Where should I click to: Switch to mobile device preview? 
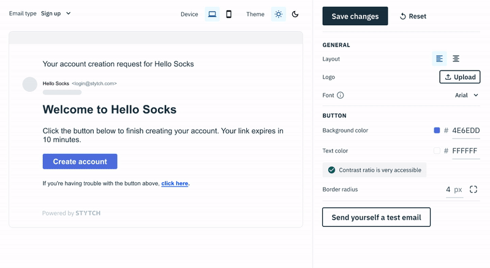coord(229,14)
